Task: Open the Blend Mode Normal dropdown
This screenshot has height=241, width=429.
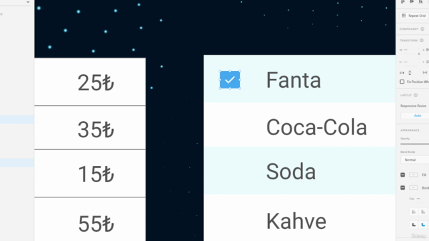Action: pos(415,160)
